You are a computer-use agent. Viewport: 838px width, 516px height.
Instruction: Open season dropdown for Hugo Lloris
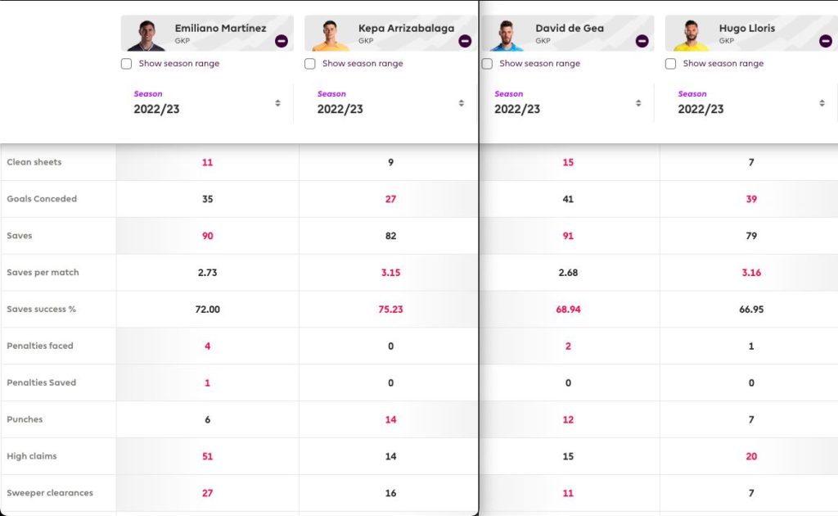tap(751, 102)
